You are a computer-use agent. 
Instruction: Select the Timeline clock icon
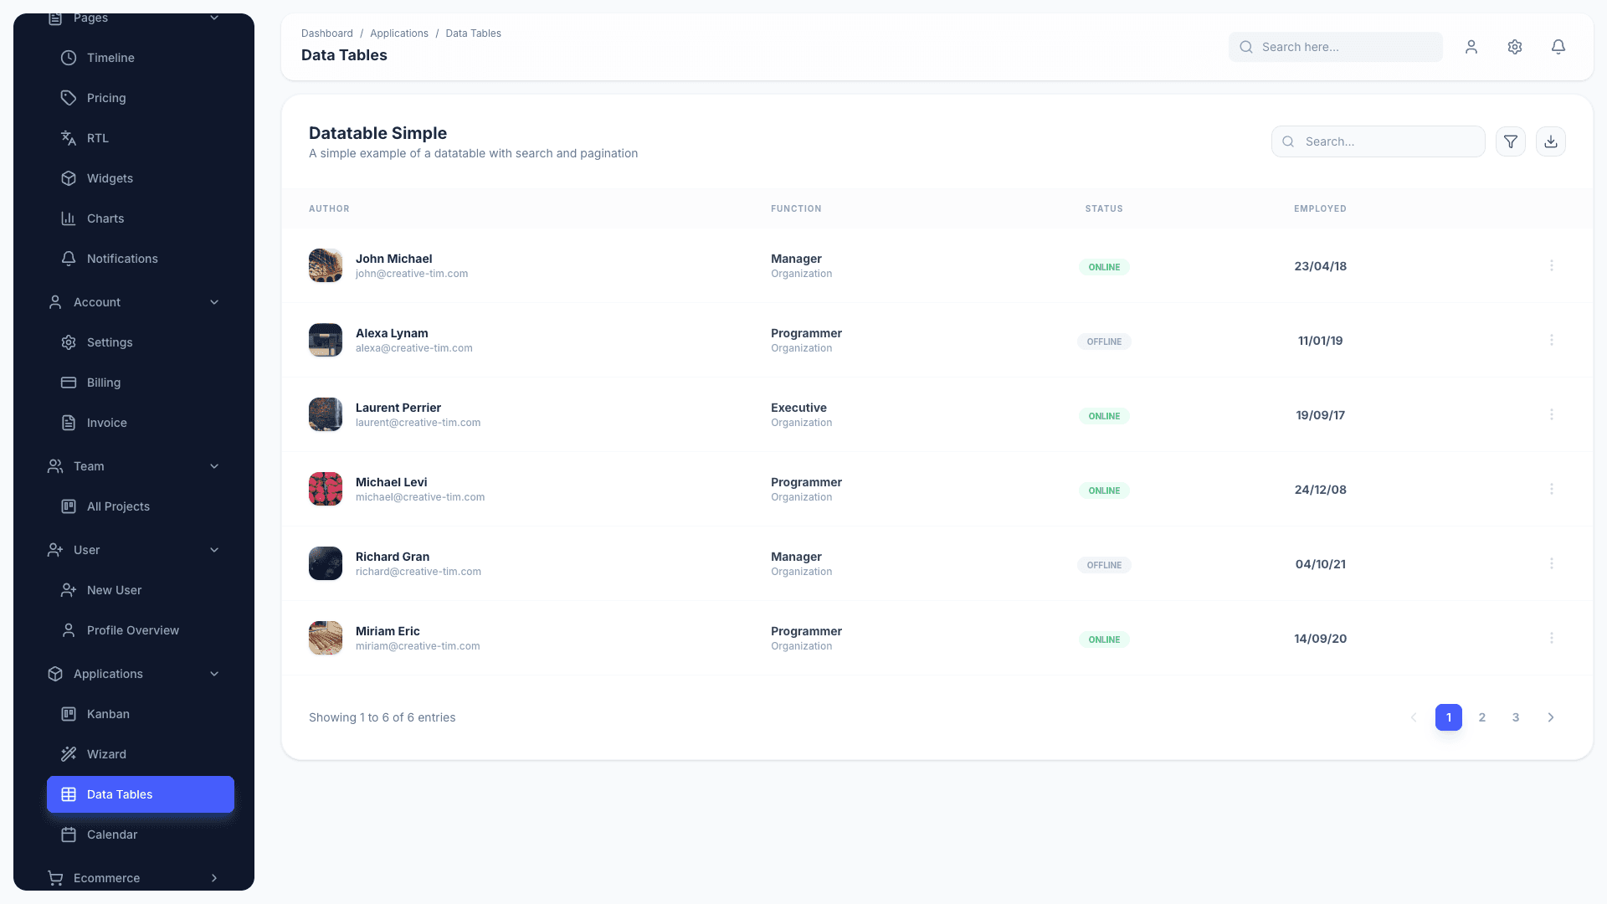point(69,58)
